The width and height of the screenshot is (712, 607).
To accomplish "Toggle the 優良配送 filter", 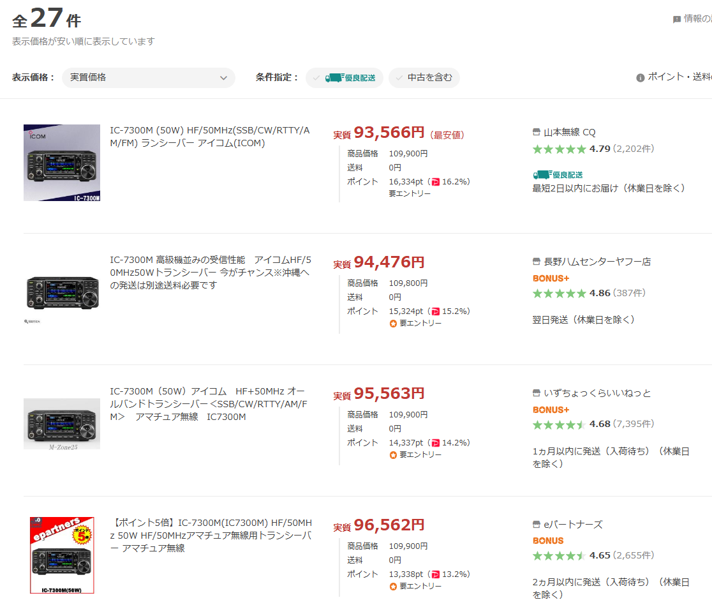I will point(345,78).
